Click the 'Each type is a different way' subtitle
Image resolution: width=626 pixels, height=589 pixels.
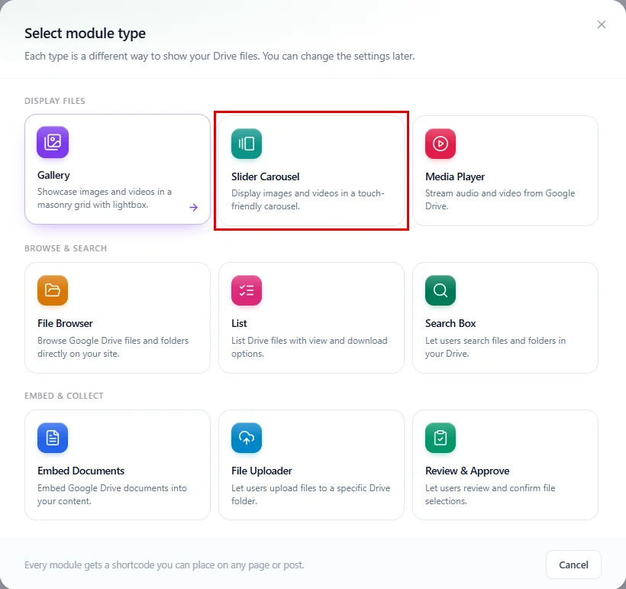[220, 56]
